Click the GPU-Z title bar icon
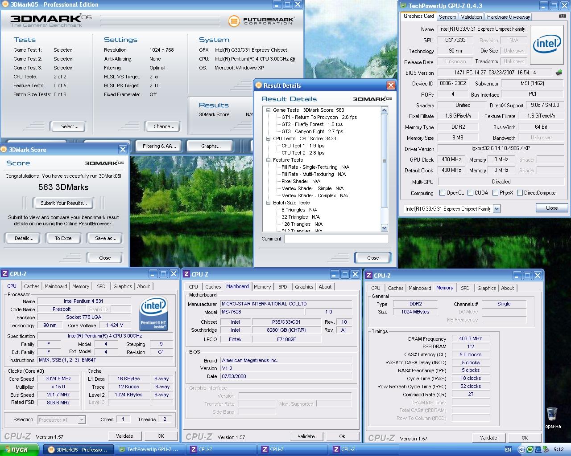Image resolution: width=571 pixels, height=456 pixels. click(403, 6)
